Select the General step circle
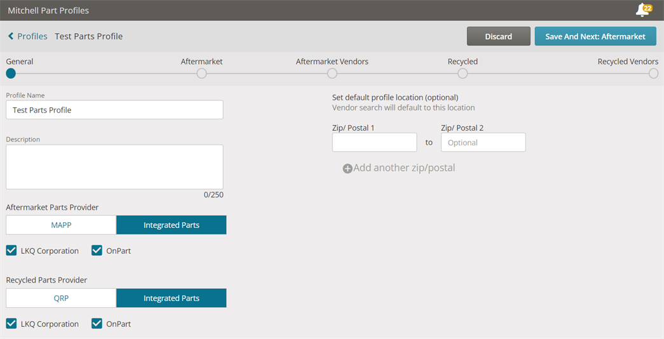Image resolution: width=664 pixels, height=339 pixels. [11, 74]
